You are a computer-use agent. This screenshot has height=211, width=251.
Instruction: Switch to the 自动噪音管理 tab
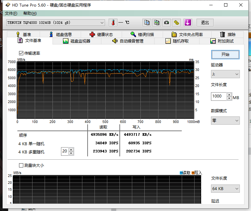click(128, 41)
